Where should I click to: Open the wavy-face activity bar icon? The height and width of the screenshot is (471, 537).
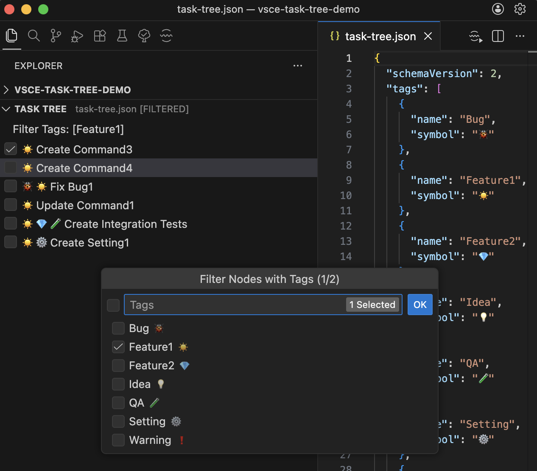tap(166, 36)
